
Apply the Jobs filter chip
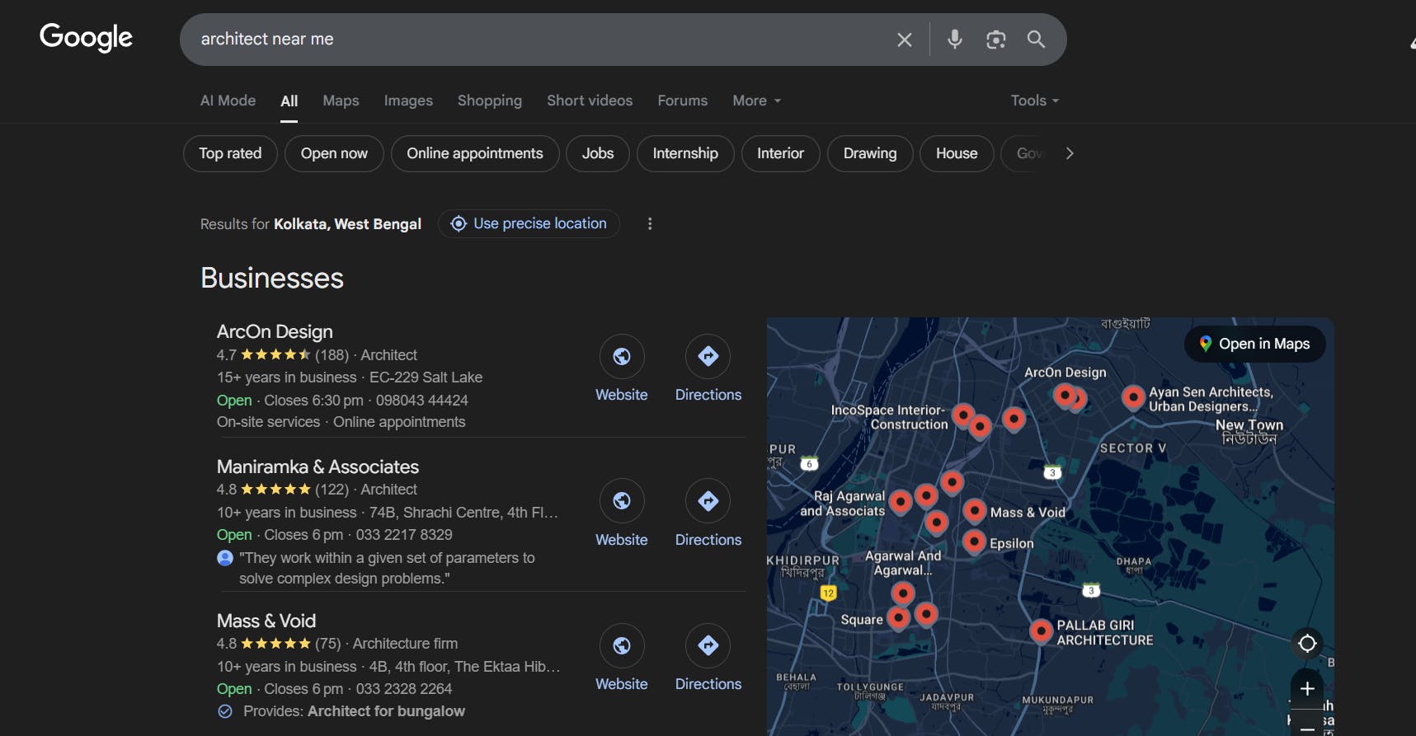[x=598, y=153]
